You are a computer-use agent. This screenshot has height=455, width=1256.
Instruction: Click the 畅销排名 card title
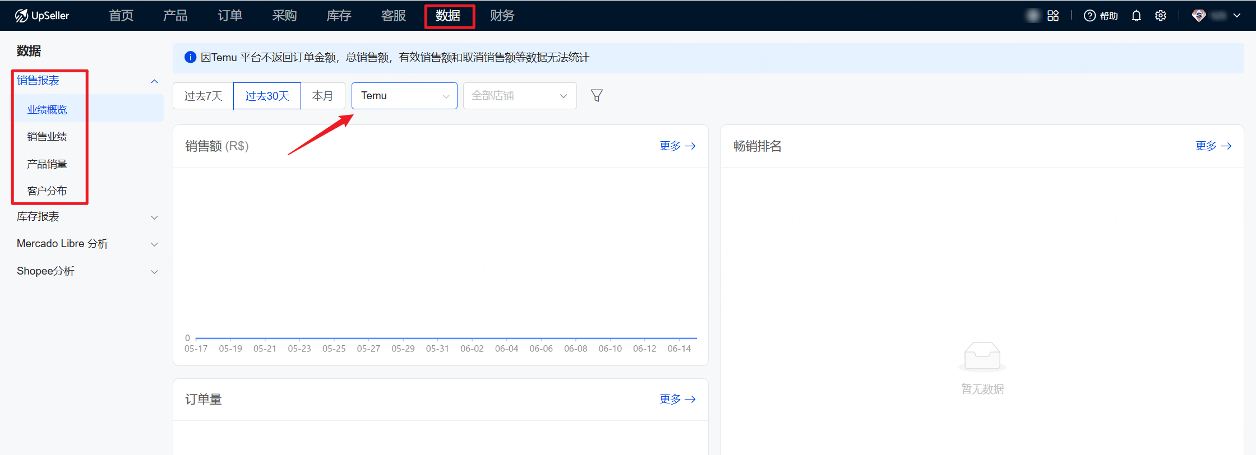[x=758, y=146]
